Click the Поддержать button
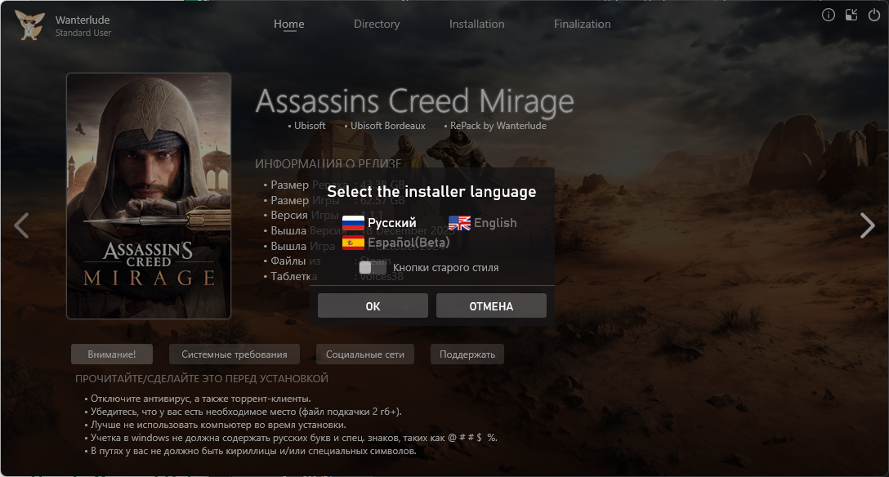Viewport: 889px width, 477px height. click(x=467, y=354)
